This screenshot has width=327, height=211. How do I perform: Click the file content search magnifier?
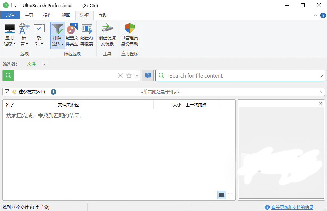(x=161, y=75)
